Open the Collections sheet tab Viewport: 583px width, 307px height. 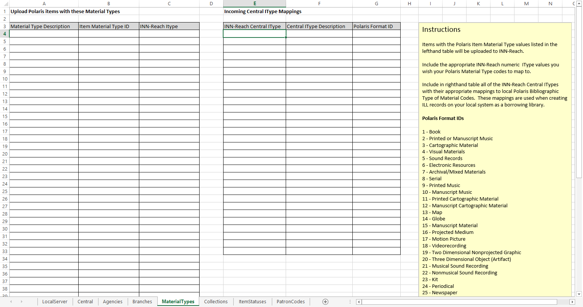tap(216, 302)
